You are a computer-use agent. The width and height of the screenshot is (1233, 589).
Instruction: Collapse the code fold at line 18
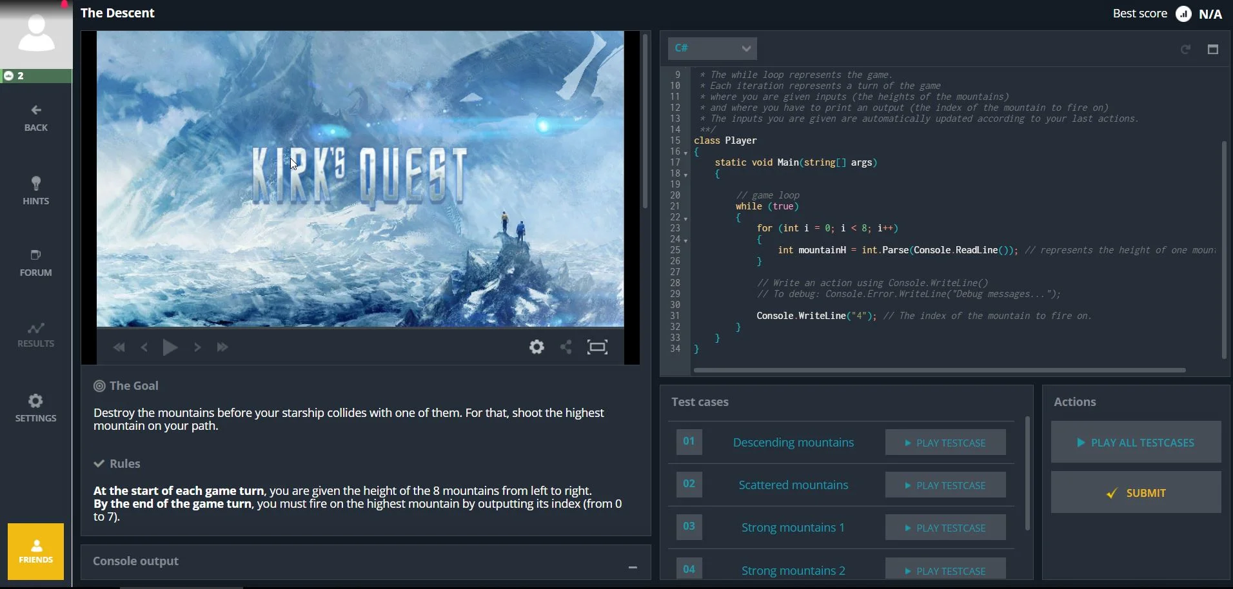tap(686, 175)
